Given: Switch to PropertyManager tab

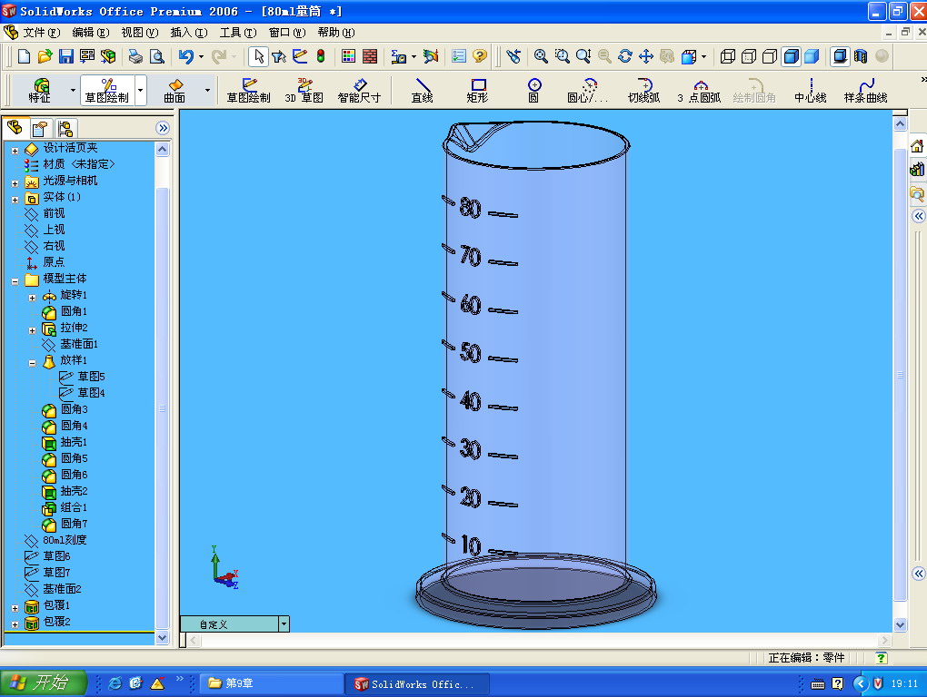Looking at the screenshot, I should 40,128.
